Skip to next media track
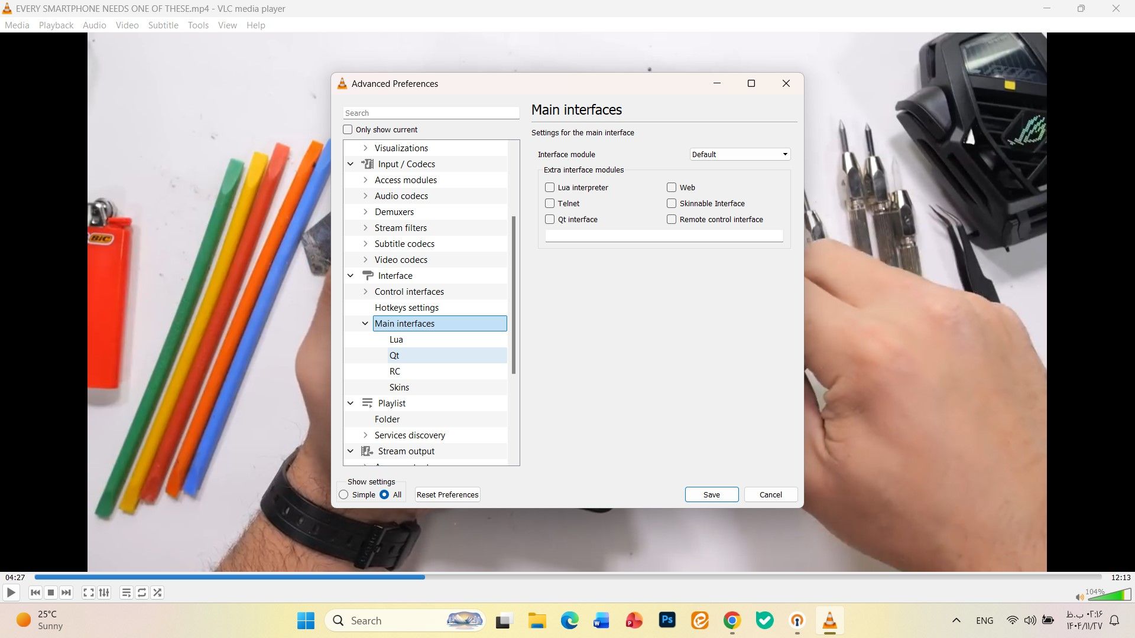Viewport: 1135px width, 638px height. pos(66,593)
